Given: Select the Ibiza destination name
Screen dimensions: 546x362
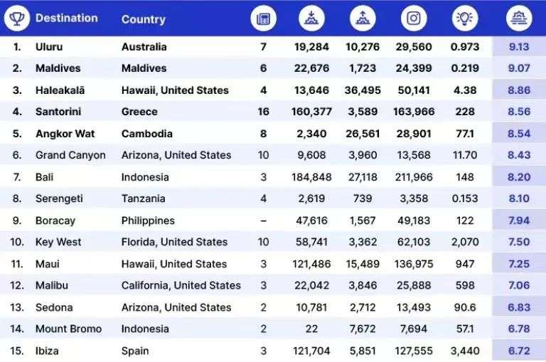Looking at the screenshot, I should click(x=47, y=351).
